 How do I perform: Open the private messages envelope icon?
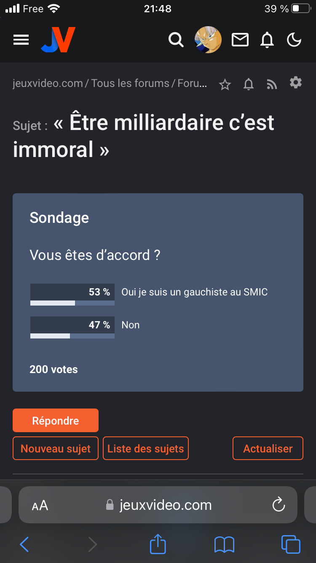[240, 40]
